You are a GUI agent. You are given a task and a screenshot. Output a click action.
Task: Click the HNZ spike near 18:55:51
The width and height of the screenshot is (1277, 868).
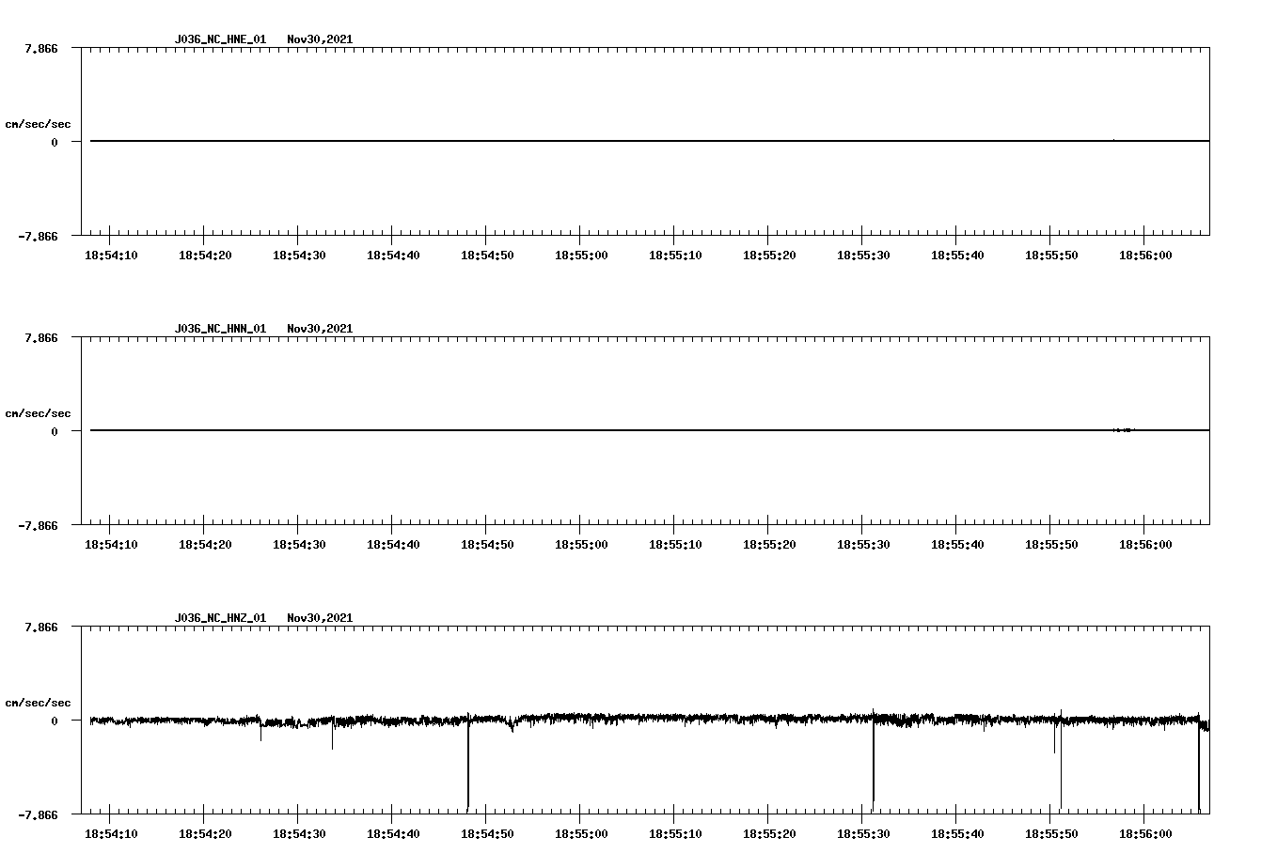[1061, 759]
